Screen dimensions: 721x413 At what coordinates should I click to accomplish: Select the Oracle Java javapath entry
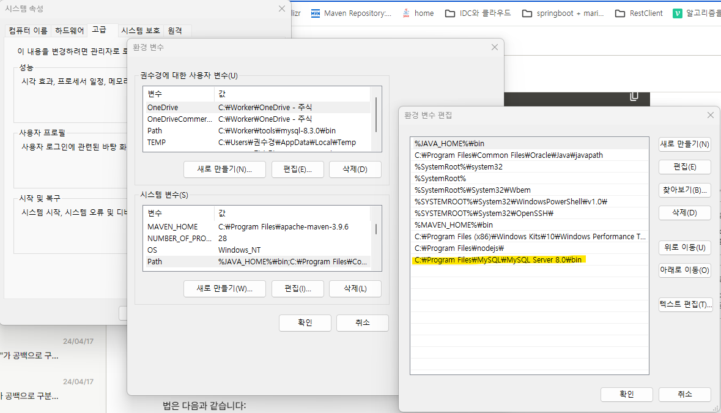coord(530,155)
